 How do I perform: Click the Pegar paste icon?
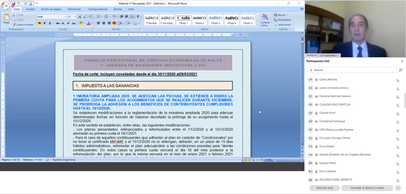click(x=7, y=17)
